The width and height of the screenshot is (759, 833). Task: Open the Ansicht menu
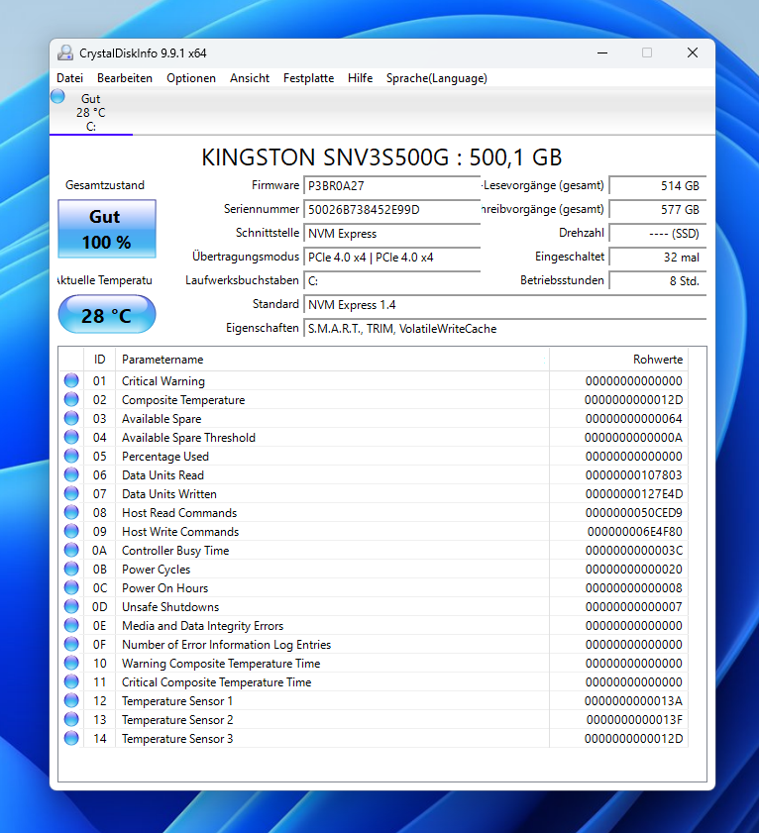(250, 78)
